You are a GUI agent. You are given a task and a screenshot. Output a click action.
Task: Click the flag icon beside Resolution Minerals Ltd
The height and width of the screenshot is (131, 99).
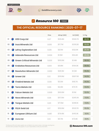click(13, 71)
